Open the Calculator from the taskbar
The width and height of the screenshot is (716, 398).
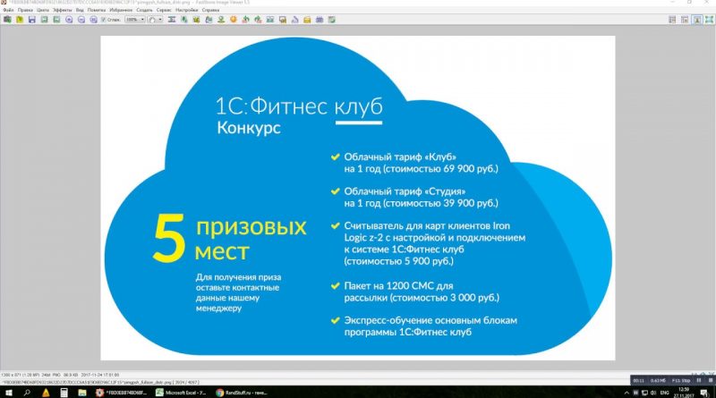pos(64,393)
